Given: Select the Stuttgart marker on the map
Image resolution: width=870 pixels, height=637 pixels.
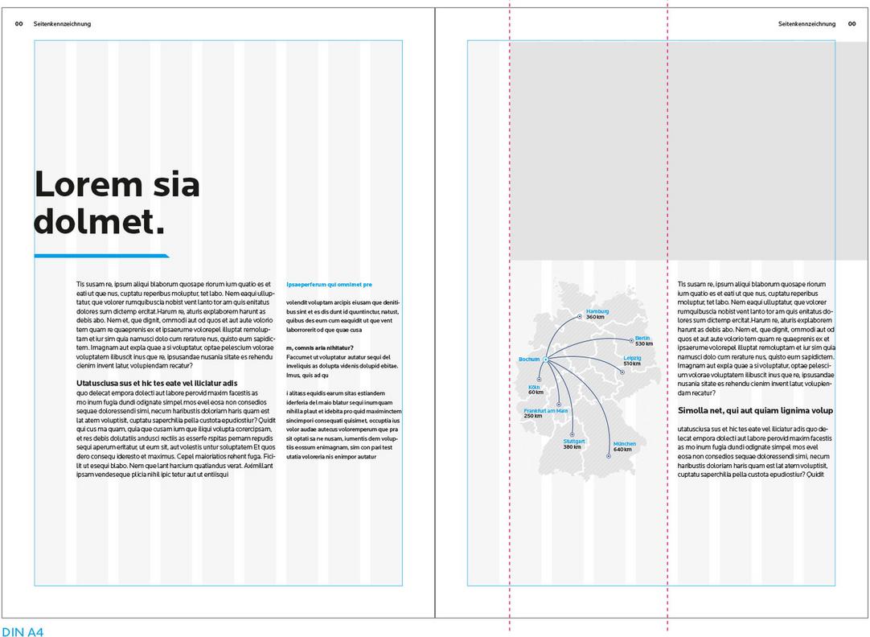Looking at the screenshot, I should pos(571,434).
